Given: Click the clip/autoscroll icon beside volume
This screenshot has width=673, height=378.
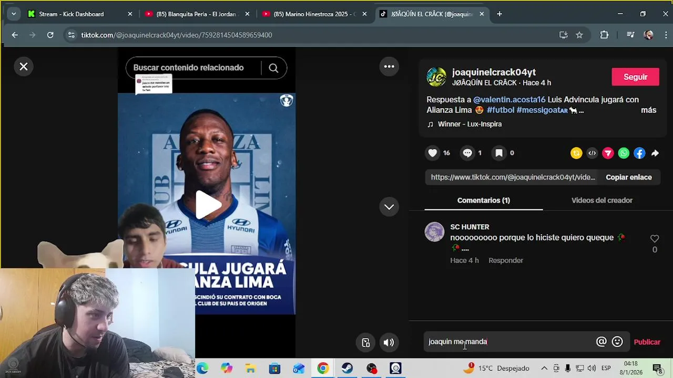Looking at the screenshot, I should 366,343.
